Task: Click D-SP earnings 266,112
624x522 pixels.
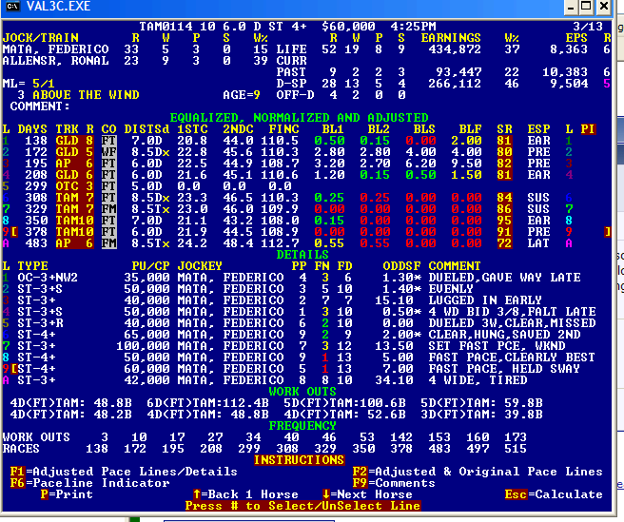Action: coord(455,84)
